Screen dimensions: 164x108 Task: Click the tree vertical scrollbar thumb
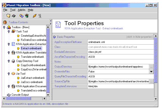tap(48, 61)
